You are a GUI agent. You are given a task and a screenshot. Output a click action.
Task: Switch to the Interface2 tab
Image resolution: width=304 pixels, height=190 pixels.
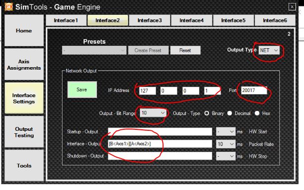click(x=107, y=20)
